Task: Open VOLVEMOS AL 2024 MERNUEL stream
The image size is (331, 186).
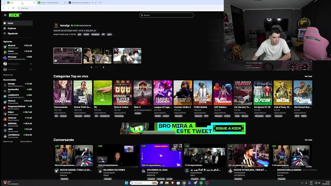Action: pyautogui.click(x=161, y=156)
